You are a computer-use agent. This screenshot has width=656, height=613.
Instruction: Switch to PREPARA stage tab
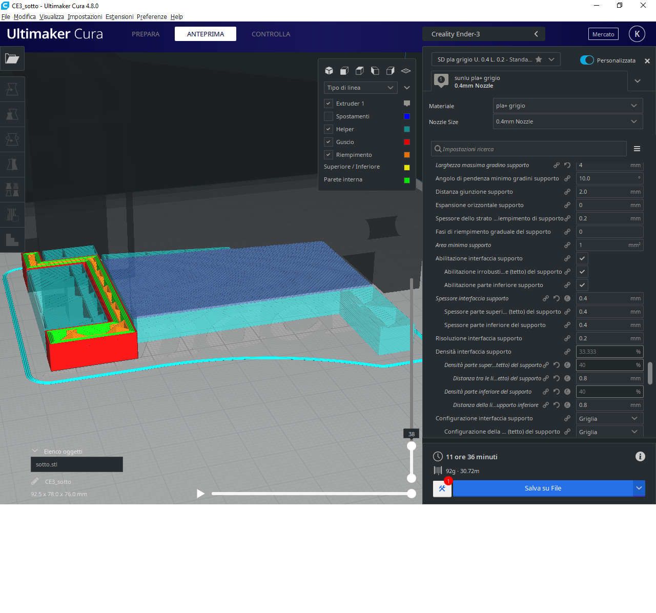(146, 34)
